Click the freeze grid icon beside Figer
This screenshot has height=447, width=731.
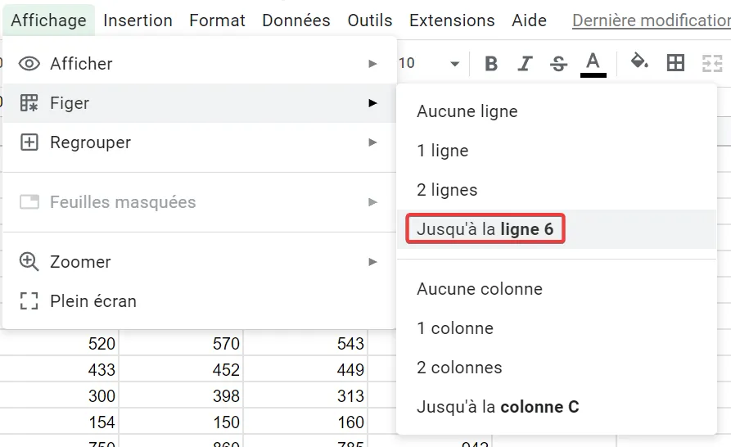pos(29,103)
